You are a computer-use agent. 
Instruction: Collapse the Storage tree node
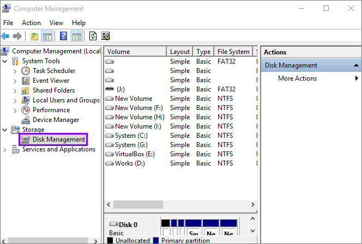coord(5,130)
